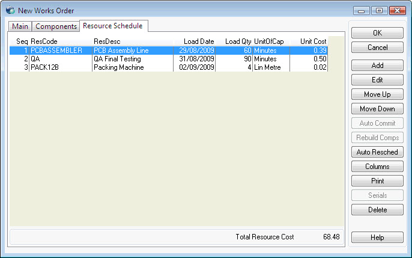Choose the PACK12B Packing Machine row
Screen dimensions: 412x258
point(118,67)
